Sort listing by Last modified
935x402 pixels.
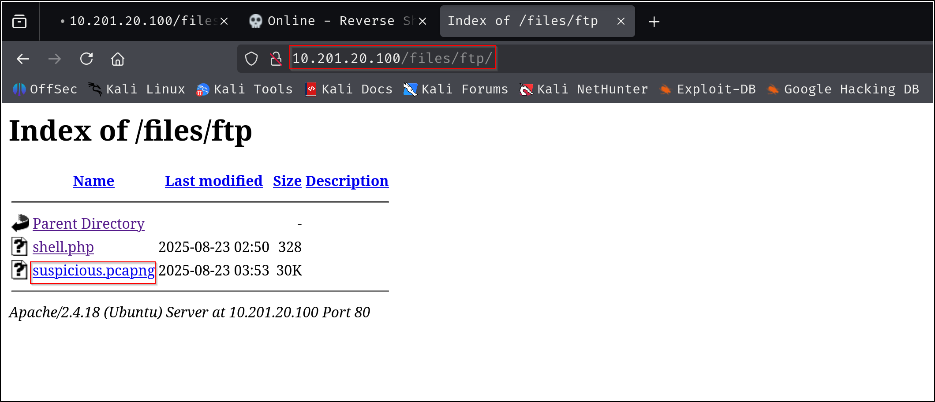(x=213, y=181)
